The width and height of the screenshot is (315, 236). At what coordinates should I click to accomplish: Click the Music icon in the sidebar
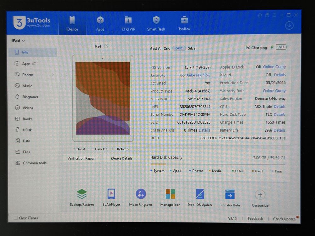click(x=17, y=86)
